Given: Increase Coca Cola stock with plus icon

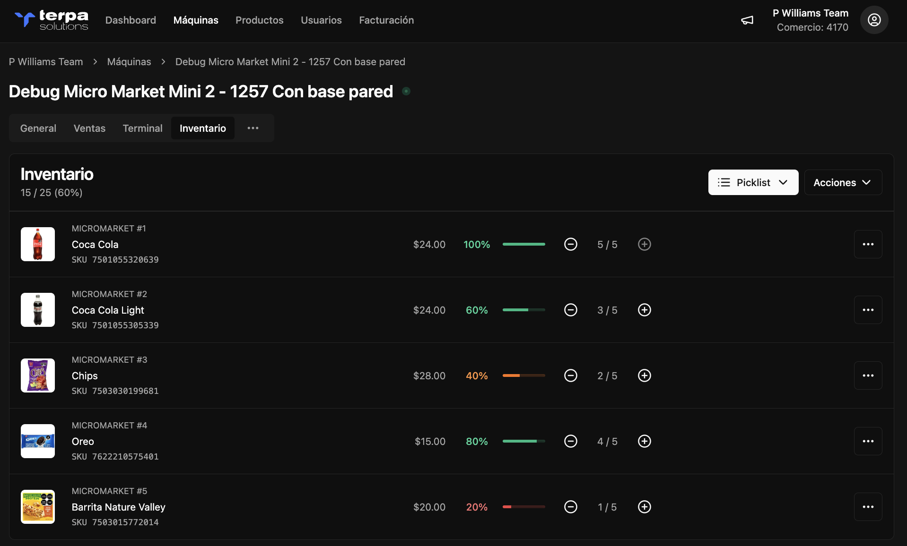Looking at the screenshot, I should (645, 244).
